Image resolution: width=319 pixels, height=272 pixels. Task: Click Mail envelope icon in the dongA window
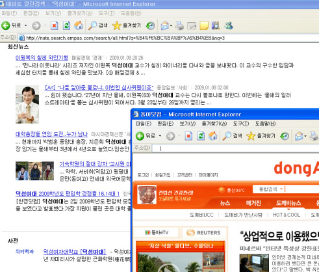pos(299,136)
